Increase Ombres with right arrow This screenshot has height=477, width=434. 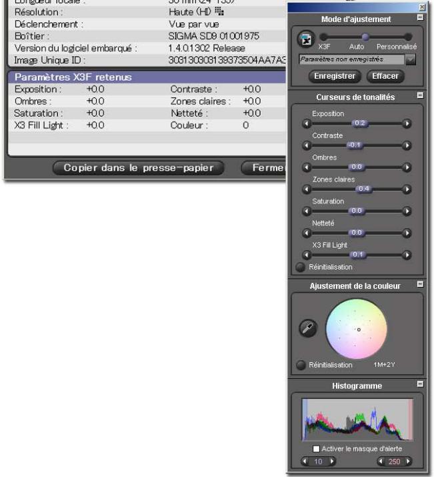pos(407,167)
